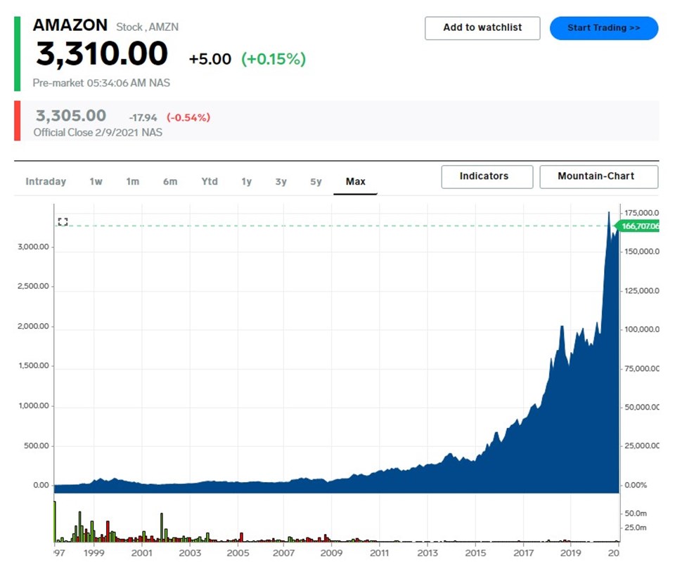Screen dimensions: 675x586
Task: Open the Mountain-Chart type selector
Action: (x=598, y=176)
